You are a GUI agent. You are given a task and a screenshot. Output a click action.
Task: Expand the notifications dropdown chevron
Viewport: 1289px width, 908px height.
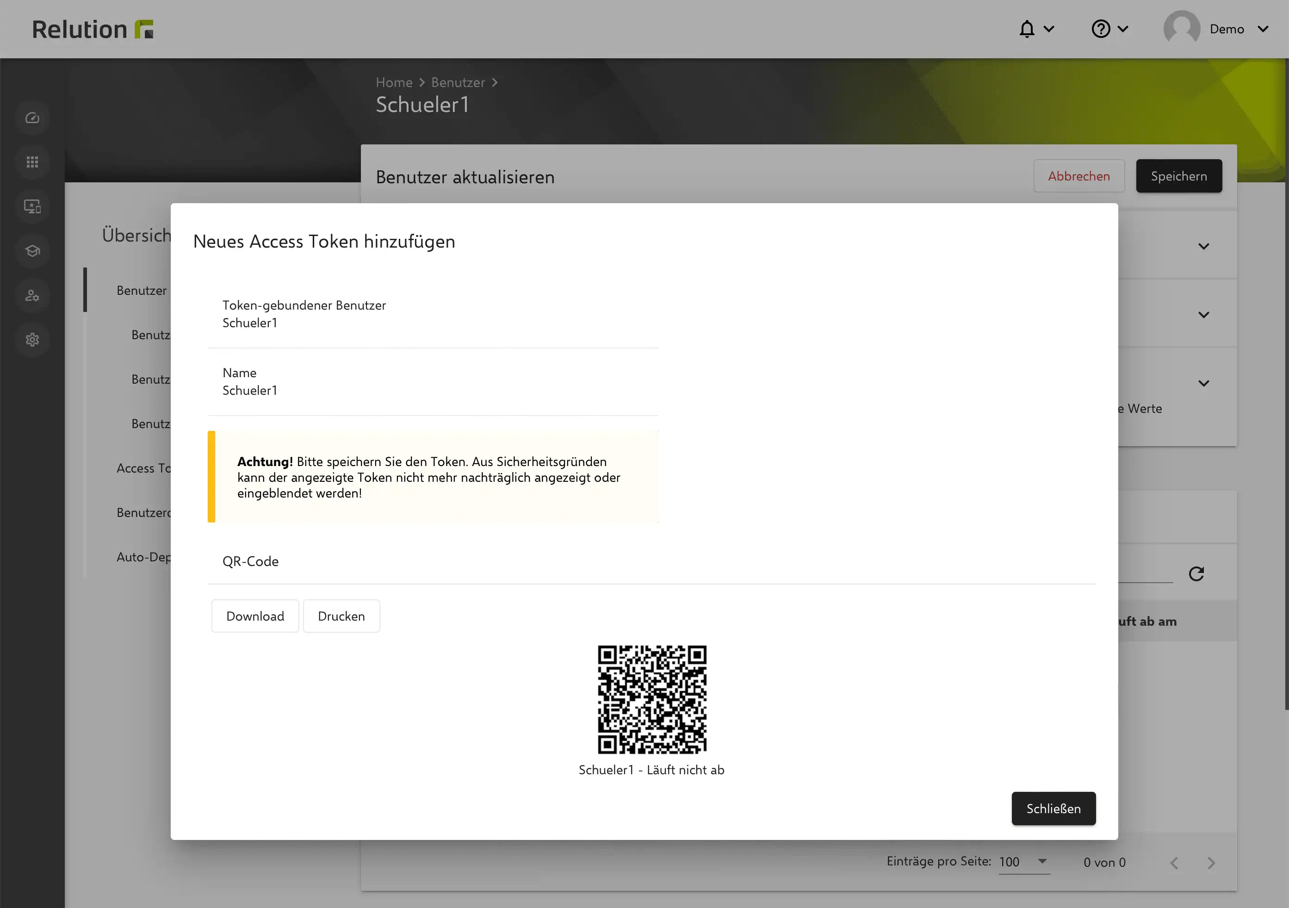pyautogui.click(x=1049, y=29)
